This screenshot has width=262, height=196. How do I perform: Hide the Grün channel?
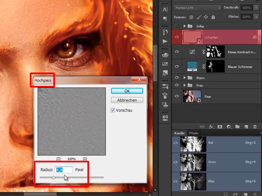click(x=176, y=162)
